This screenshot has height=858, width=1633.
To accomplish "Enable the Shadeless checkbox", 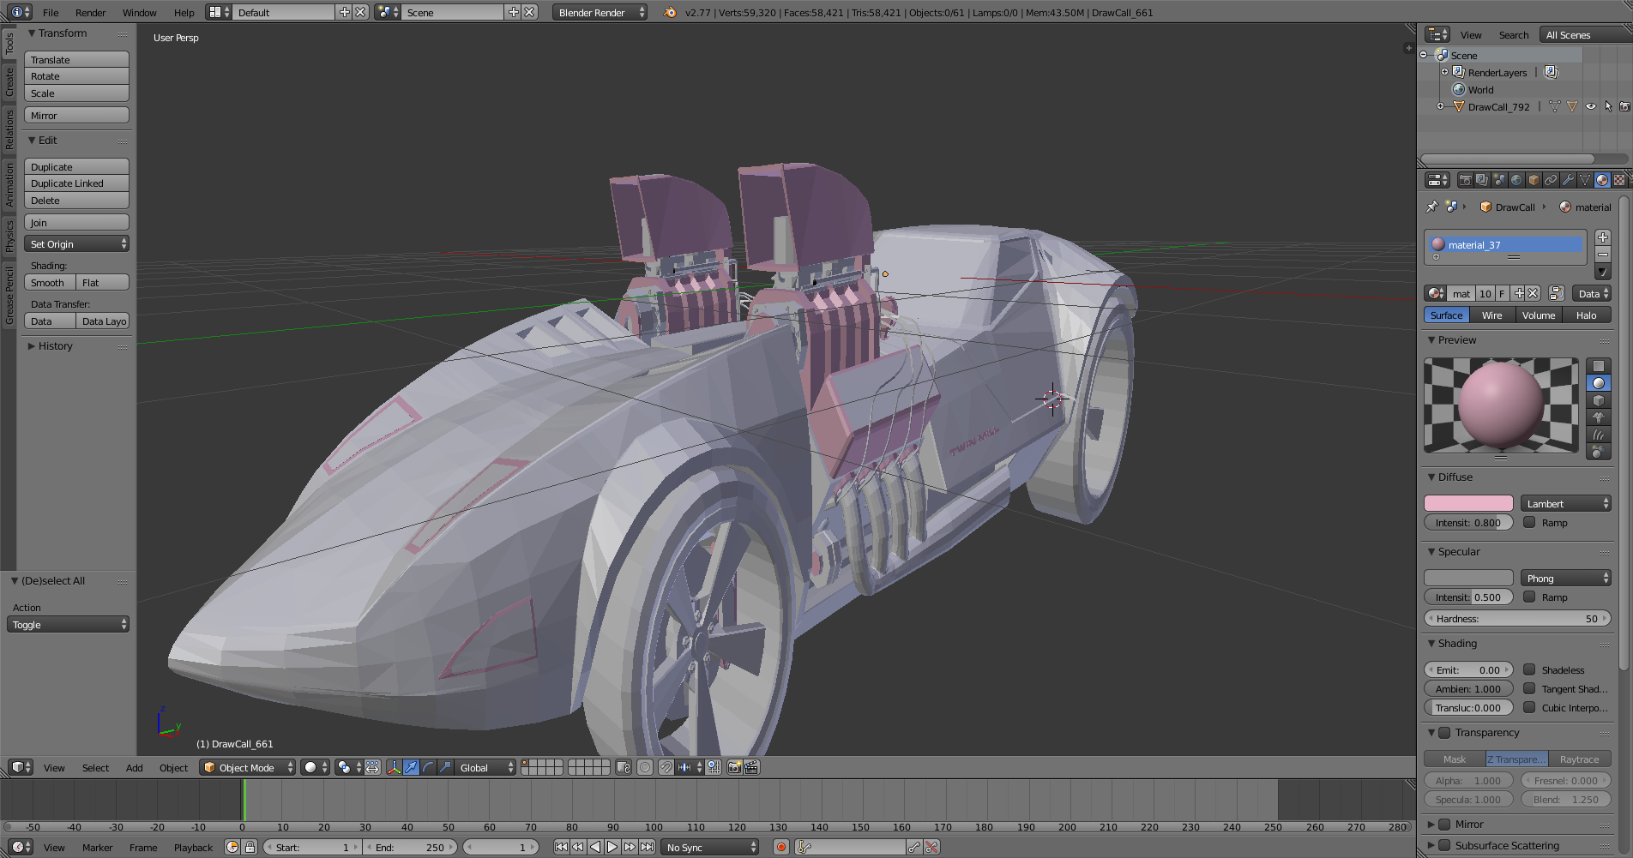I will 1529,669.
